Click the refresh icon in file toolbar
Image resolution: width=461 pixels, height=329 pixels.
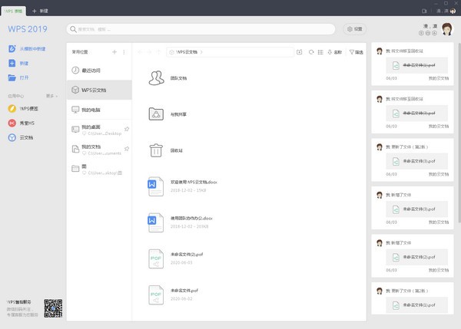pos(311,52)
